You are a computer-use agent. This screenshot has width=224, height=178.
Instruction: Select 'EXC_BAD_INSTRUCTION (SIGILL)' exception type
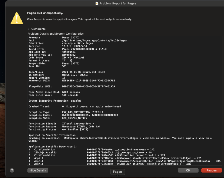pyautogui.click(x=83, y=112)
